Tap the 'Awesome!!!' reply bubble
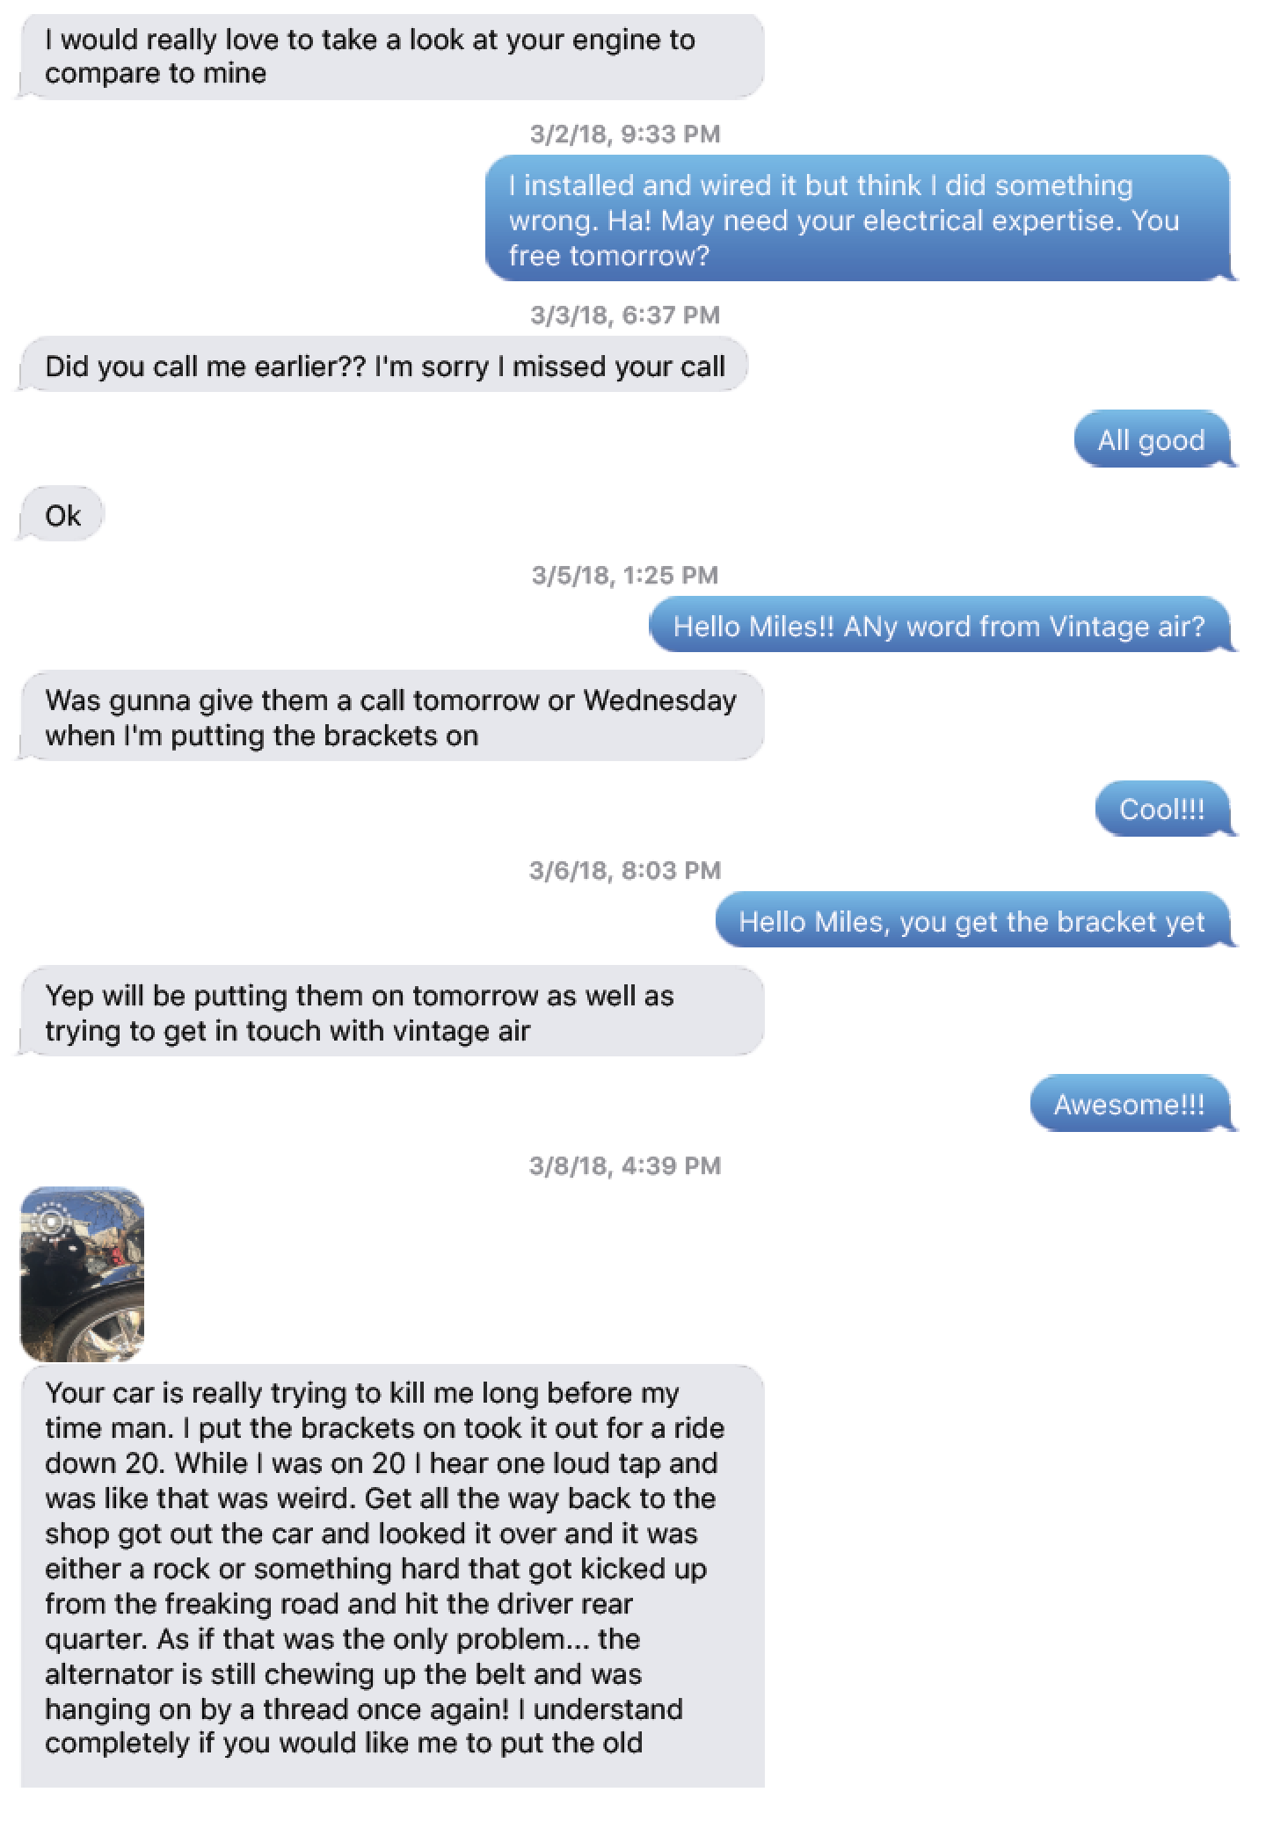The image size is (1266, 1821). click(x=1129, y=1104)
